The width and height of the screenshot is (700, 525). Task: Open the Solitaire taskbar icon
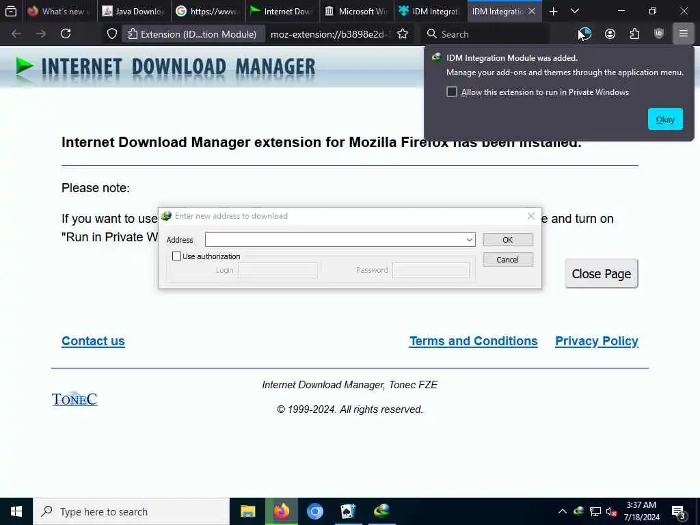click(348, 511)
